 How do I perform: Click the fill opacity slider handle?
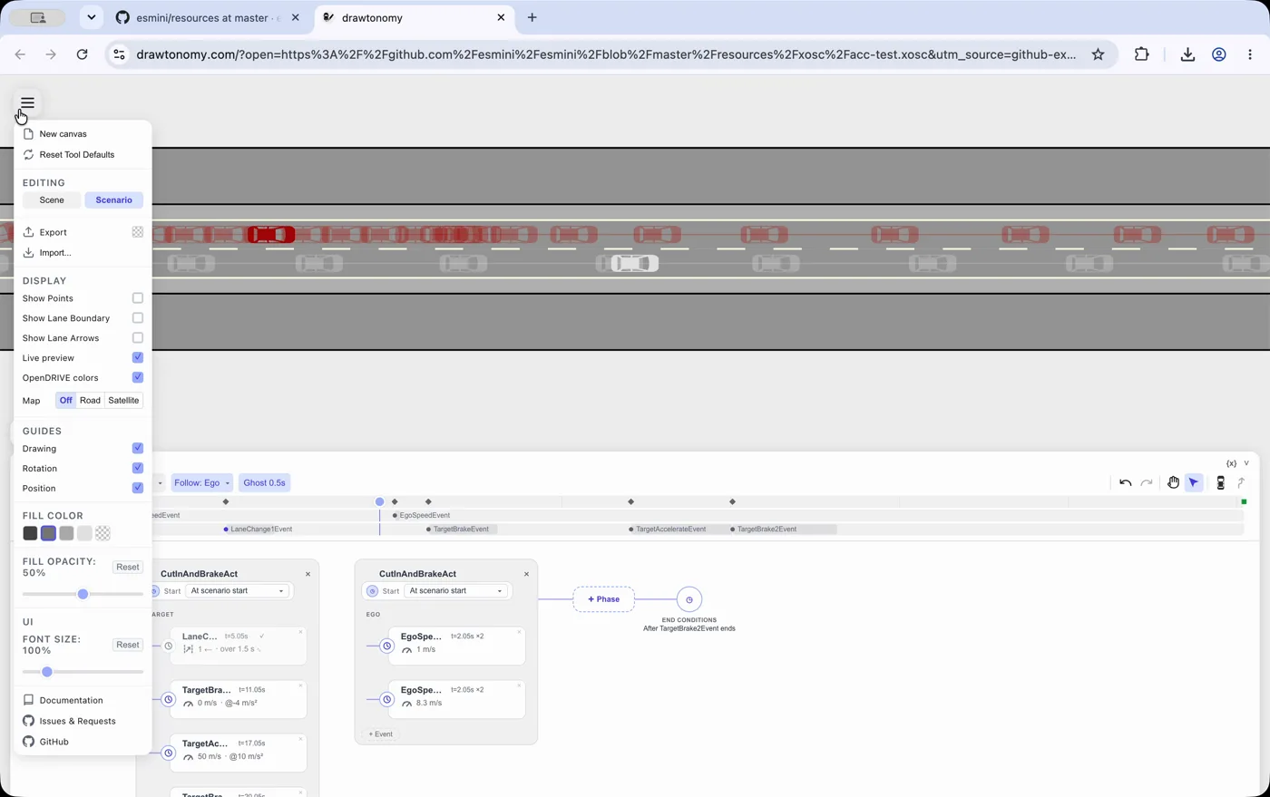[x=83, y=595]
